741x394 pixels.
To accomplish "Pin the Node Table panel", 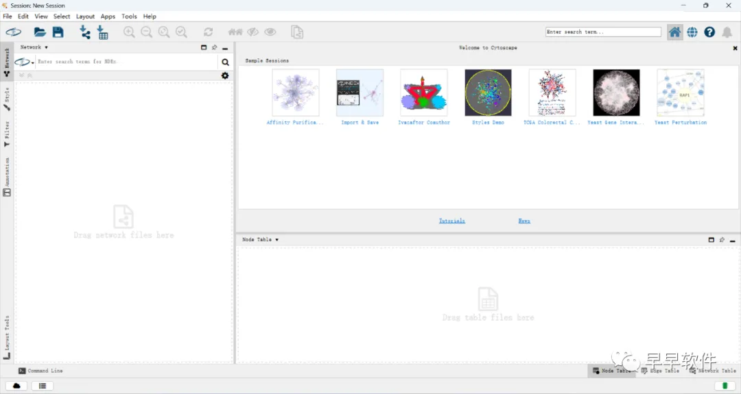I will [722, 240].
